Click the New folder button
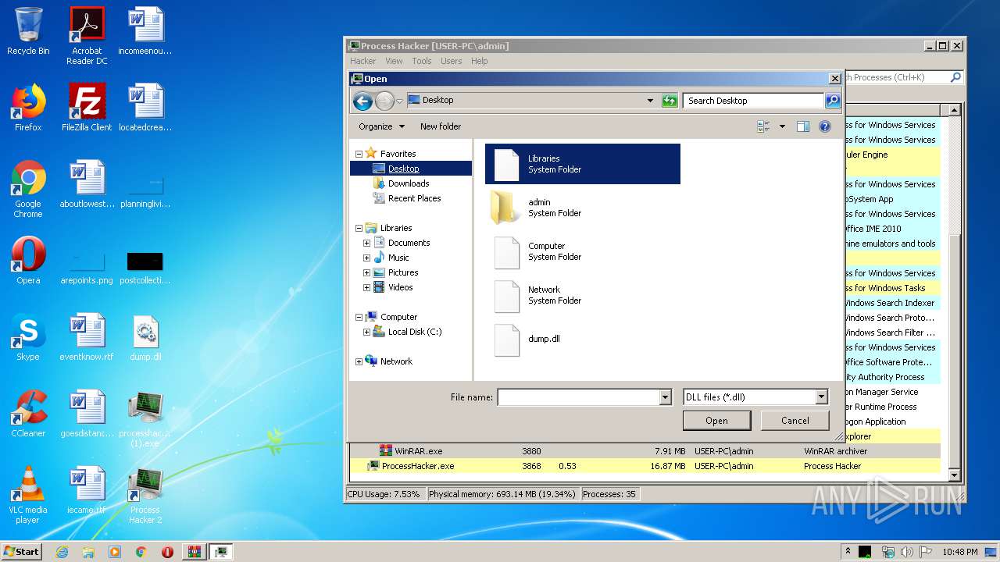This screenshot has height=562, width=1000. pyautogui.click(x=441, y=126)
